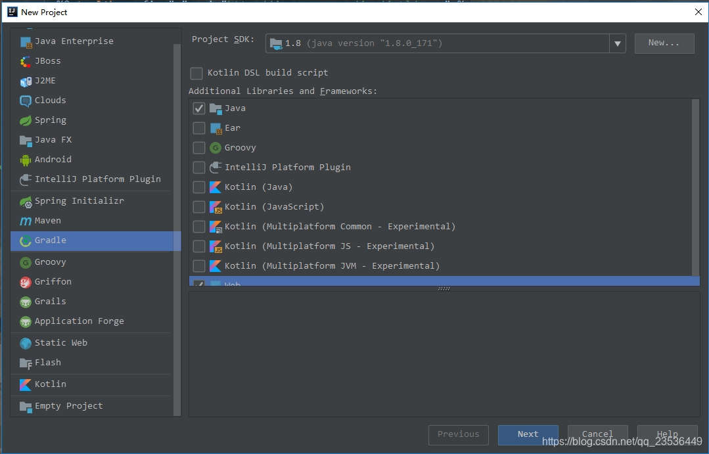Select the "Application Forge" list entry text
Screen dimensions: 709x454
point(79,321)
